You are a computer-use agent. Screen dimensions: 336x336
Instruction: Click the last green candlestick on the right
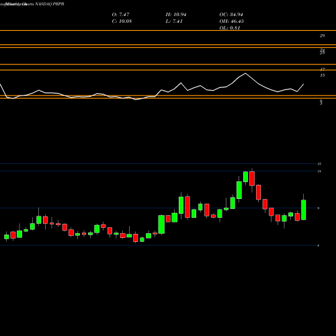coord(304,210)
